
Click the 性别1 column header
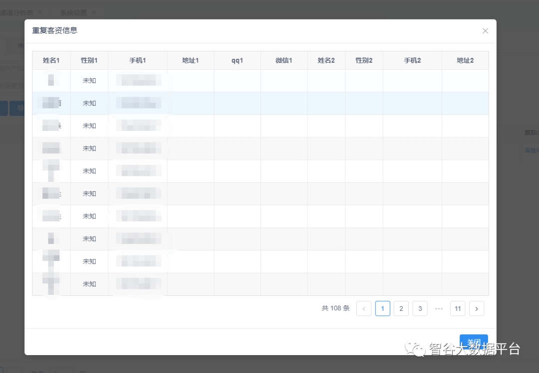click(89, 60)
